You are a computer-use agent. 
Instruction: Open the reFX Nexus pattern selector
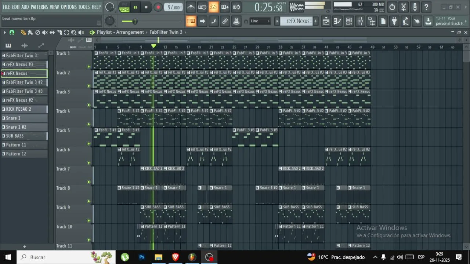[297, 21]
